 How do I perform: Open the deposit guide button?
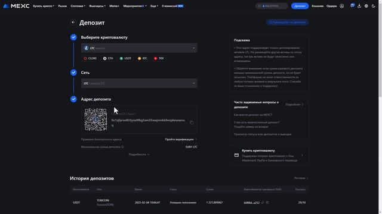point(287,23)
